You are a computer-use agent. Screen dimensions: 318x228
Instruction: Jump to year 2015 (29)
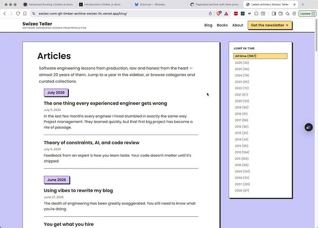click(241, 133)
